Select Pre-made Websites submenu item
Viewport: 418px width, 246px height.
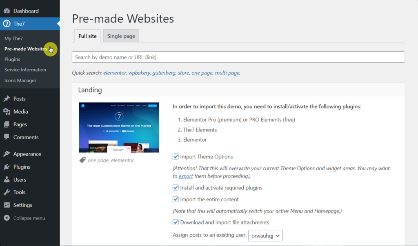[x=26, y=48]
